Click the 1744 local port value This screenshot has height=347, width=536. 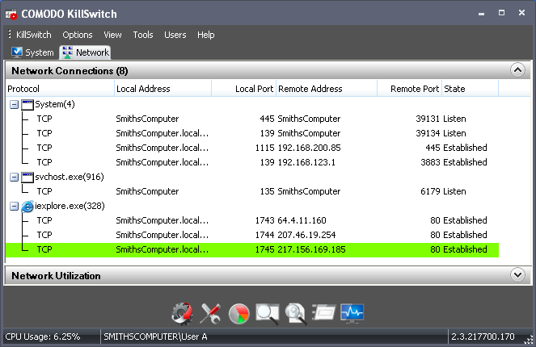(264, 235)
